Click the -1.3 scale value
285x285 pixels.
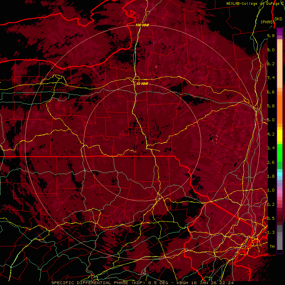pyautogui.click(x=269, y=232)
